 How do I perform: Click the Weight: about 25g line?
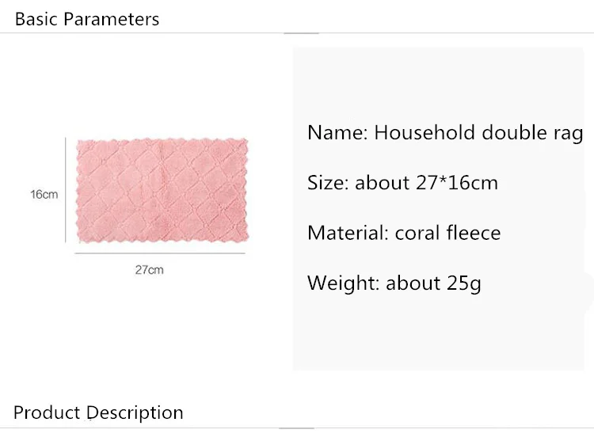[x=394, y=283]
